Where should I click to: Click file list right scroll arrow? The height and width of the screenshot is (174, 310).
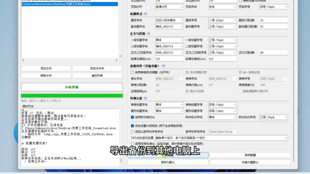pyautogui.click(x=116, y=60)
